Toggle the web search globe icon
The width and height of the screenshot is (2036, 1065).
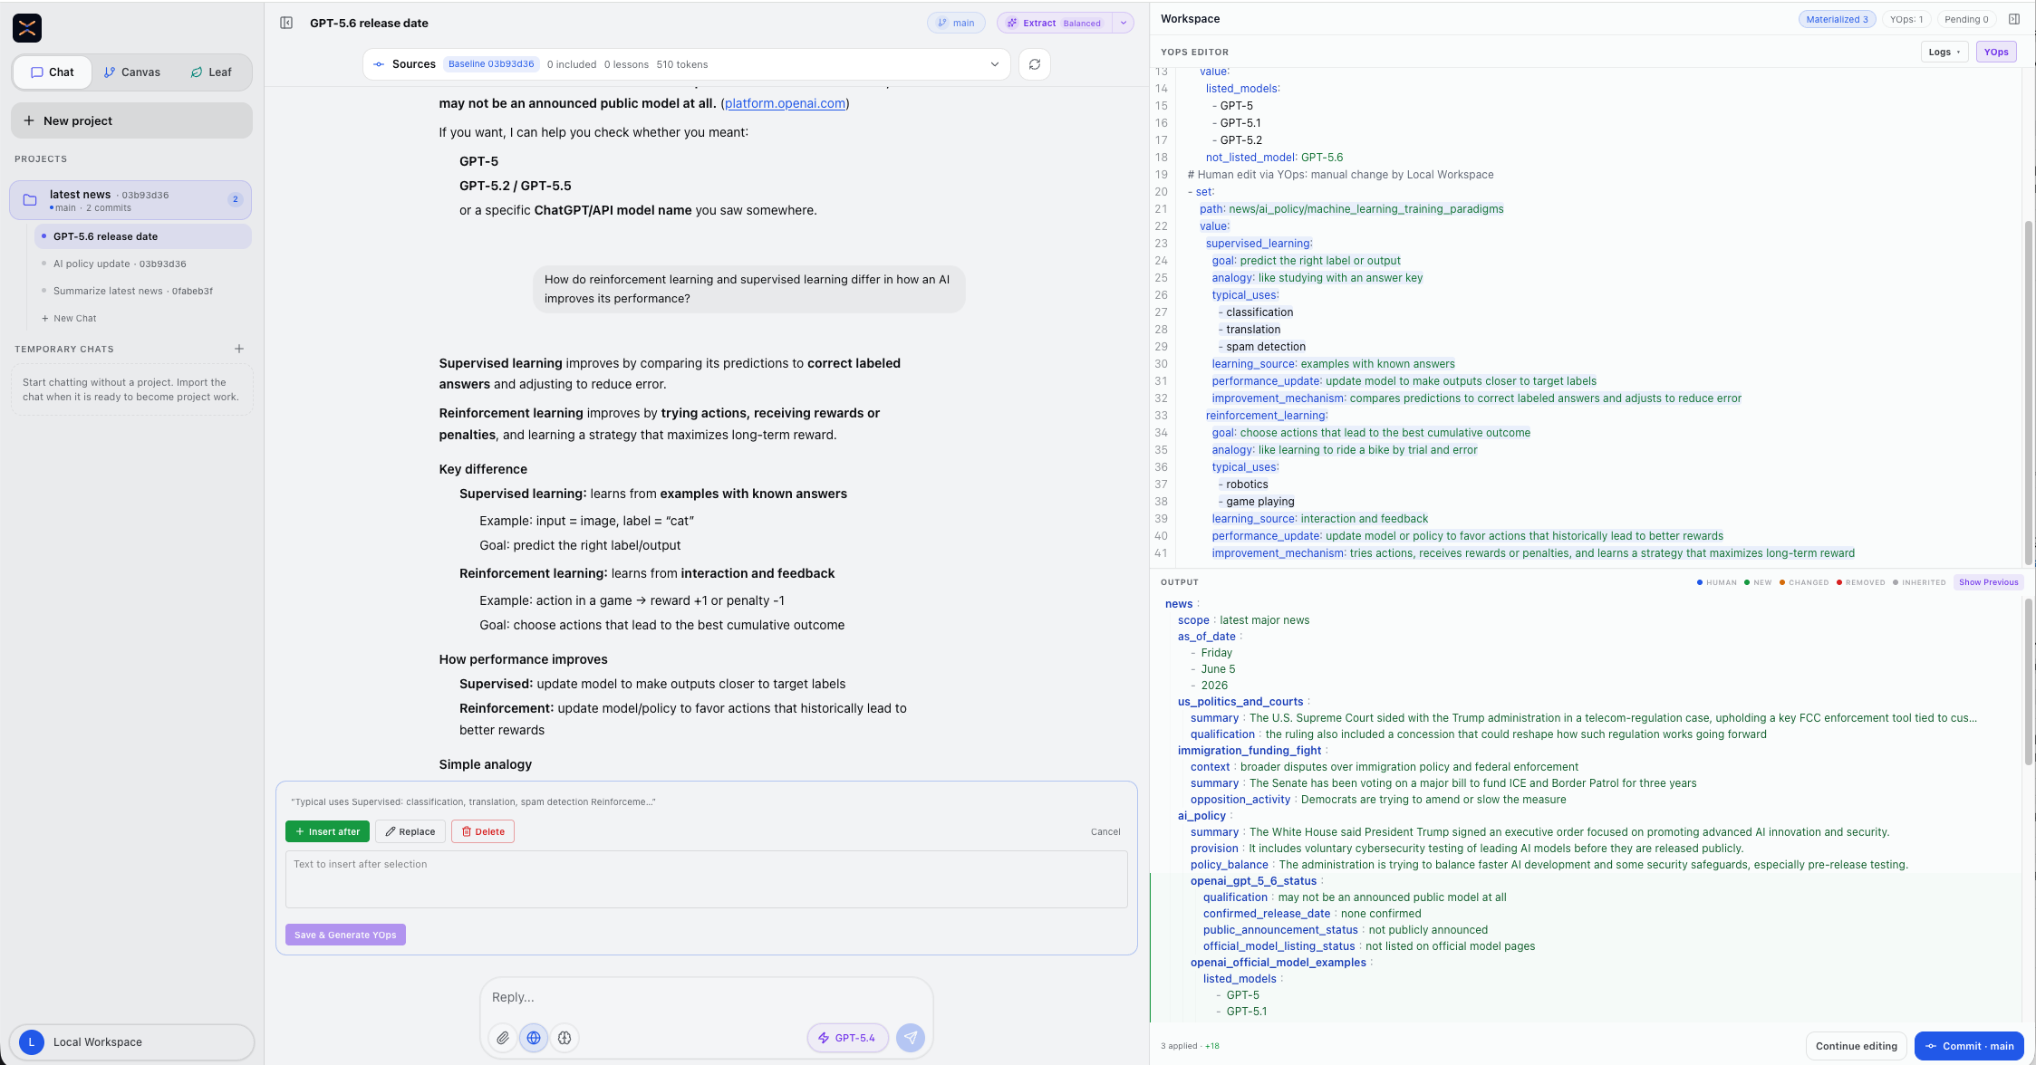pos(534,1038)
